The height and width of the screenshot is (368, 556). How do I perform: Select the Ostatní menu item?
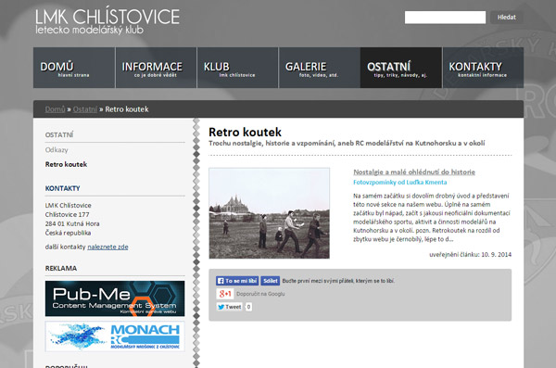coord(401,68)
